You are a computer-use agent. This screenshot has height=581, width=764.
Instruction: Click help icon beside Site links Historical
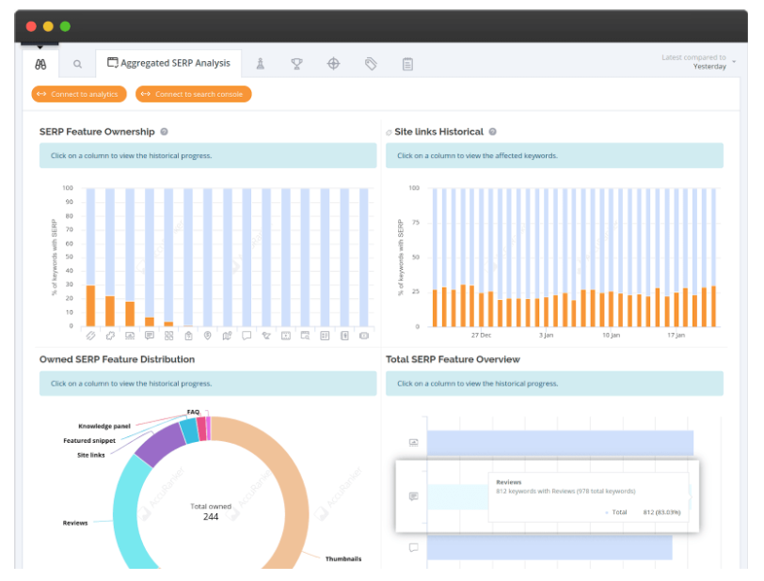tap(493, 132)
